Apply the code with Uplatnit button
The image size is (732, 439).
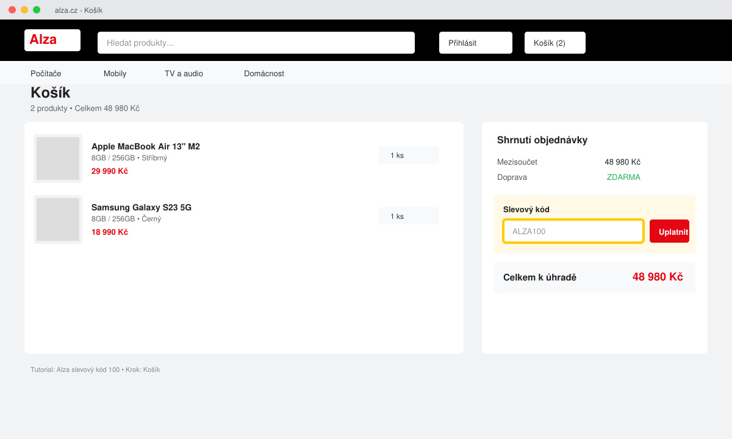coord(669,231)
